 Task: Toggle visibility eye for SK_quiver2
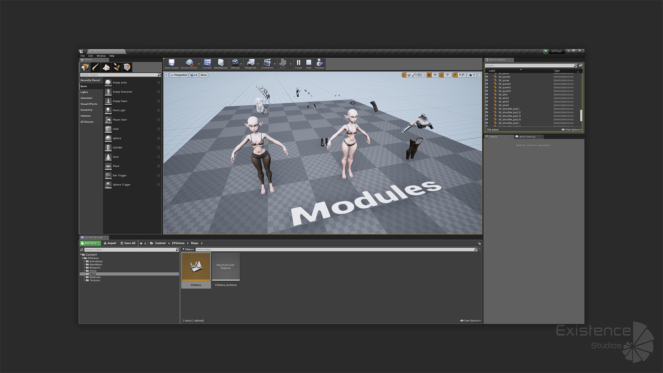point(487,84)
